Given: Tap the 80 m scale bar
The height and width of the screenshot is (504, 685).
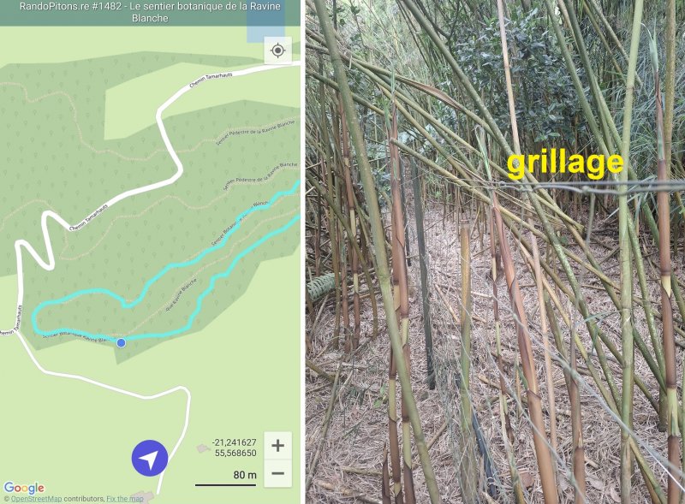Looking at the screenshot, I should pyautogui.click(x=226, y=478).
